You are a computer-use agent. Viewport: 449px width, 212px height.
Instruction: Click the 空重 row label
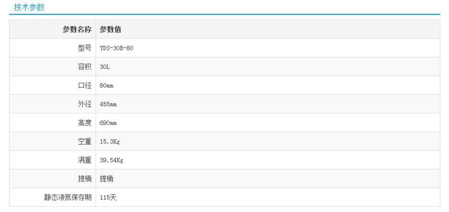tap(85, 142)
